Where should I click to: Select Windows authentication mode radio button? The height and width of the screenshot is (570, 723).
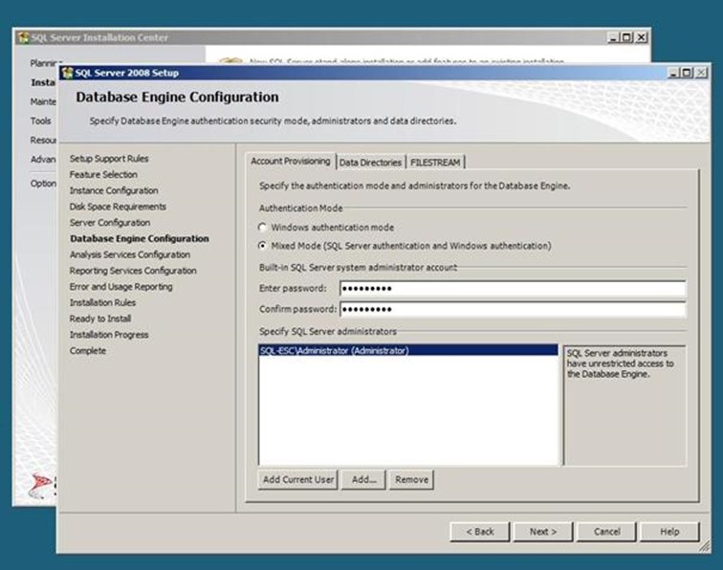coord(263,227)
